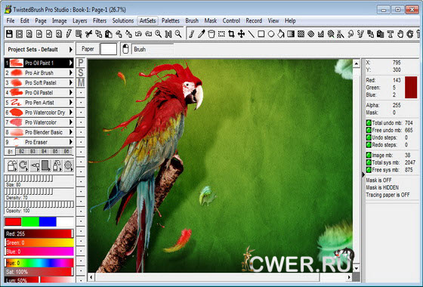Select the Pro Oil Pastel brush
The width and height of the screenshot is (423, 287).
(x=39, y=92)
